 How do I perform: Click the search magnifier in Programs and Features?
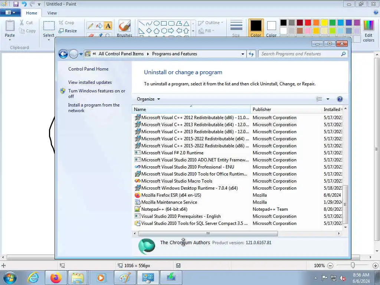(x=343, y=54)
